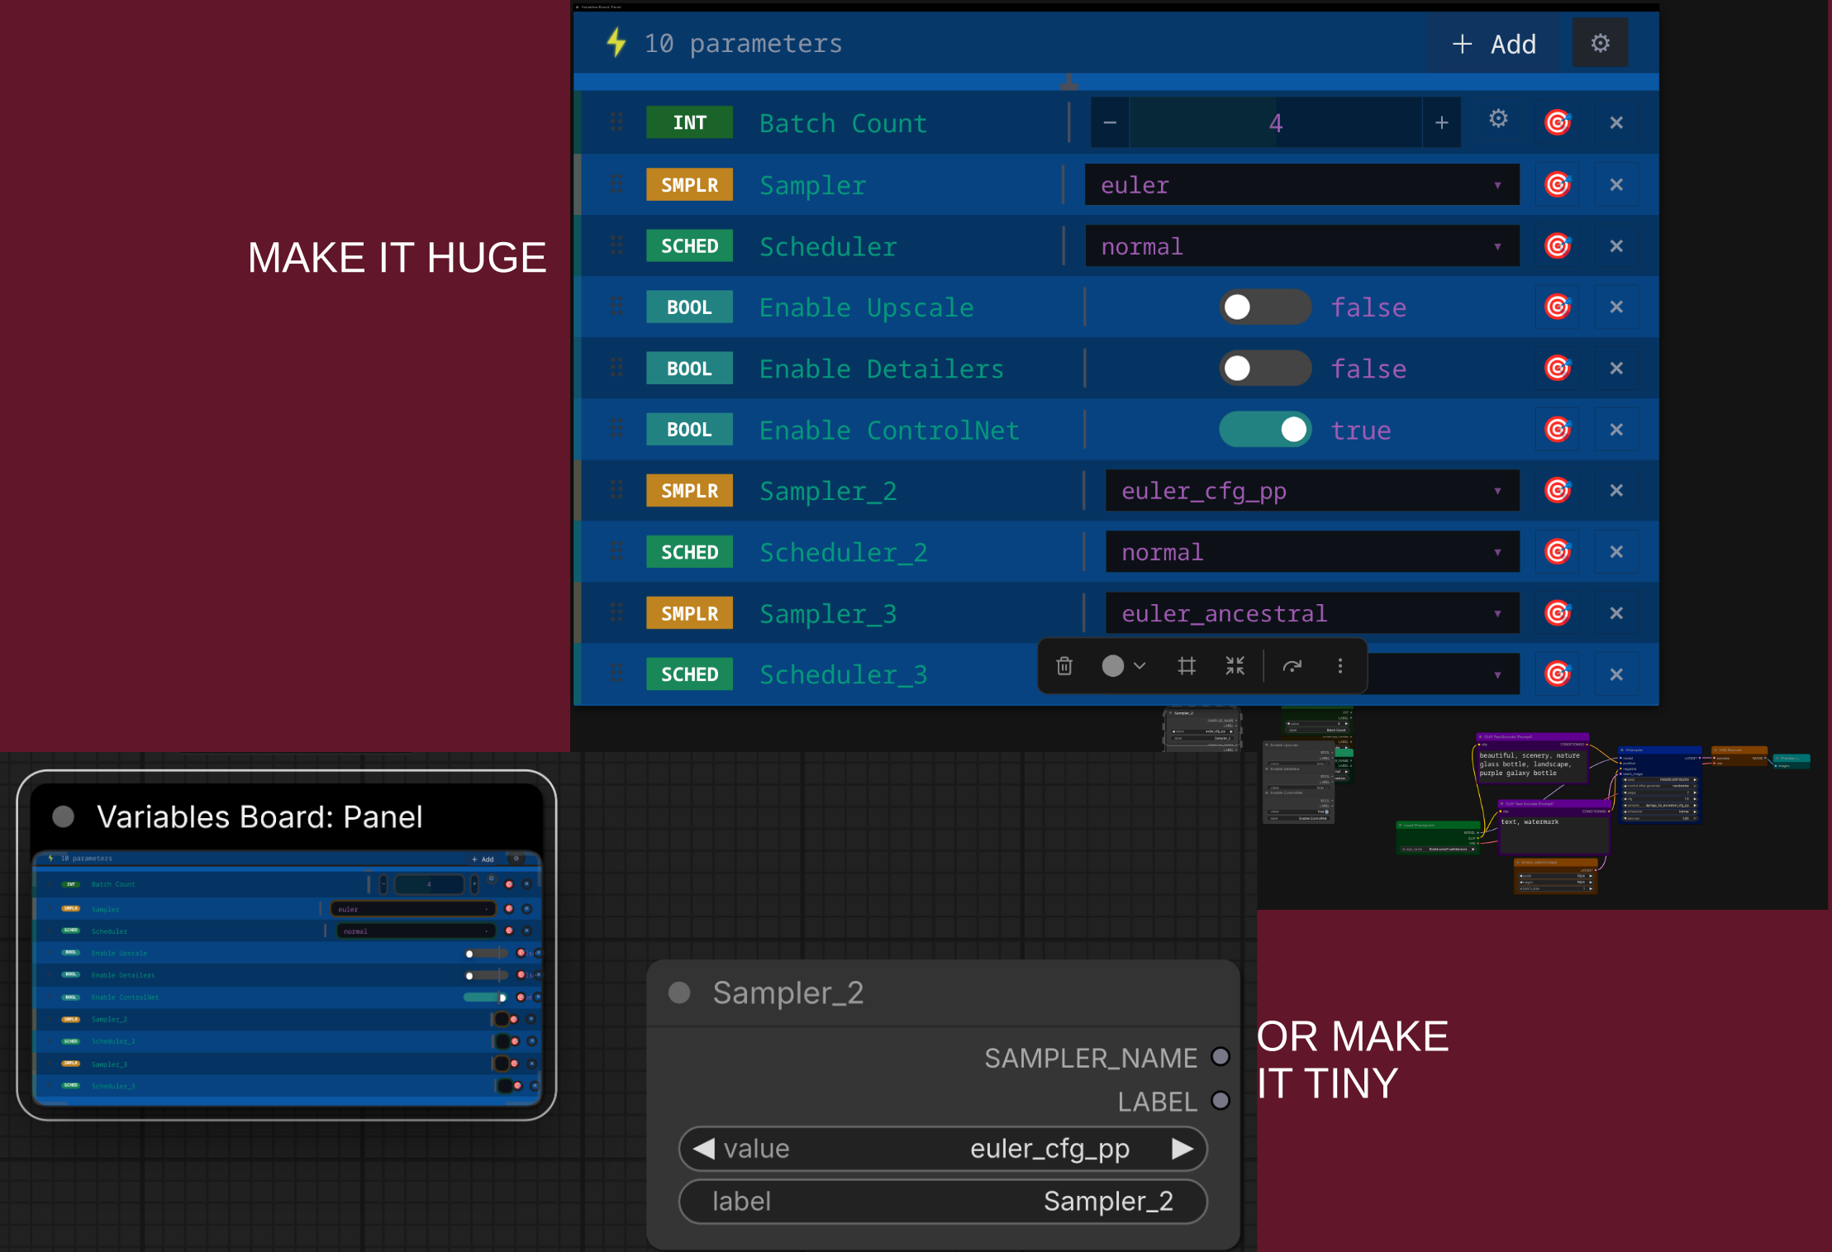Screen dimensions: 1832x1252
Task: Click the Batch Count value field
Action: click(1276, 123)
